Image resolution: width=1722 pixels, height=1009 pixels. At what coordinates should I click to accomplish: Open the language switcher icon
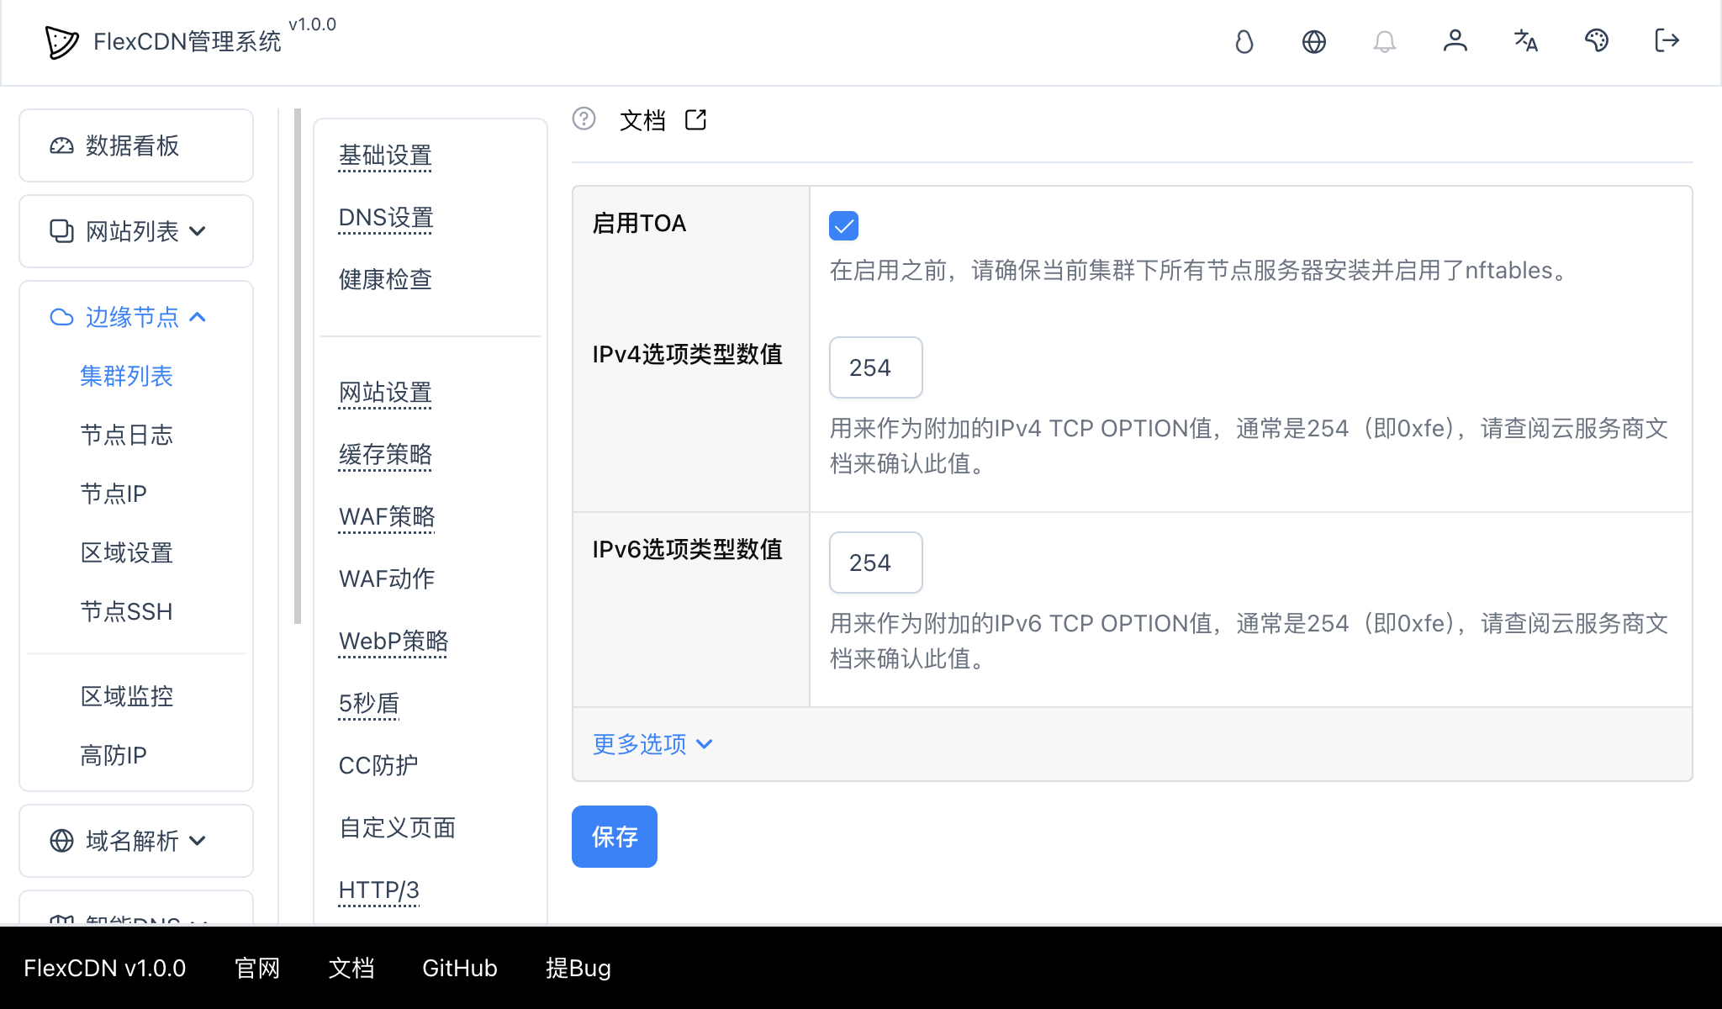[1526, 41]
